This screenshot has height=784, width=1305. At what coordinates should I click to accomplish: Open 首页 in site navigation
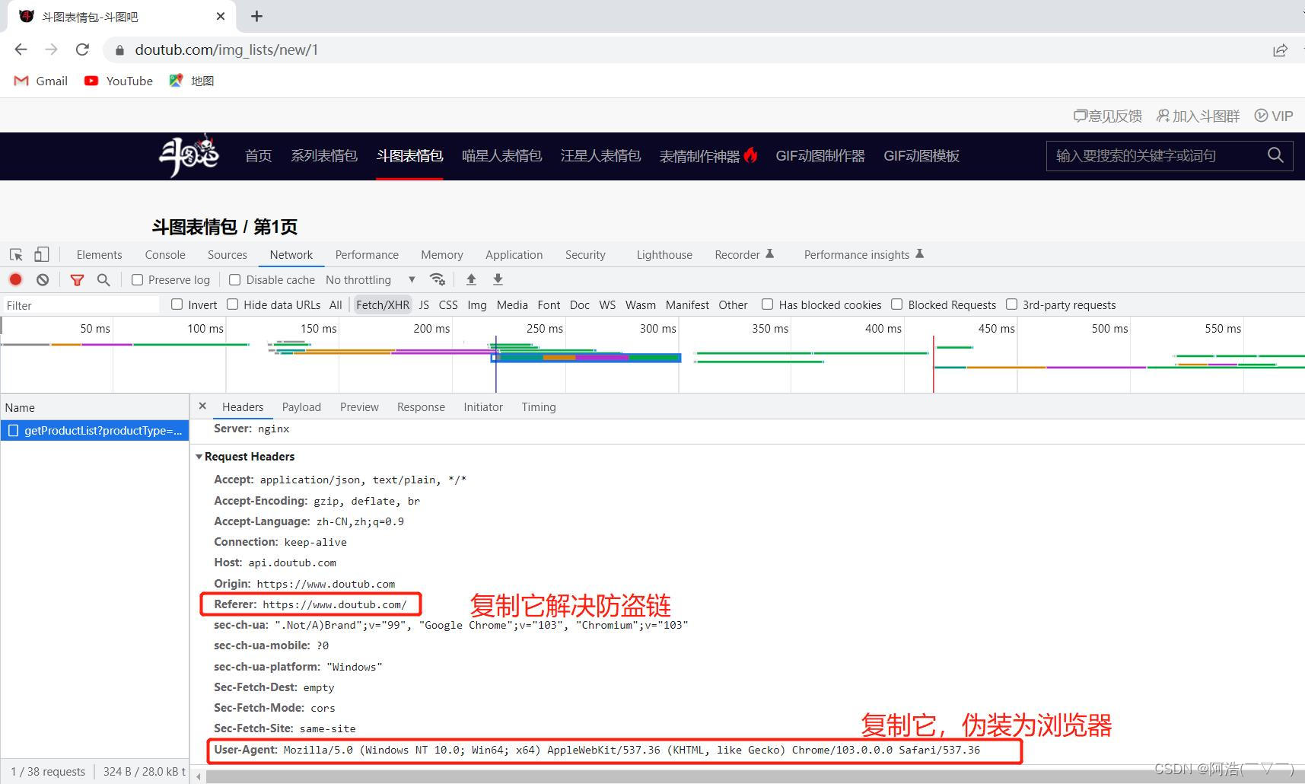pos(259,156)
